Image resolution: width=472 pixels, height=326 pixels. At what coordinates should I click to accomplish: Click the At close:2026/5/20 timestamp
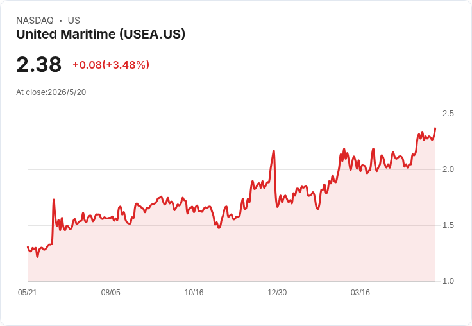(x=51, y=92)
